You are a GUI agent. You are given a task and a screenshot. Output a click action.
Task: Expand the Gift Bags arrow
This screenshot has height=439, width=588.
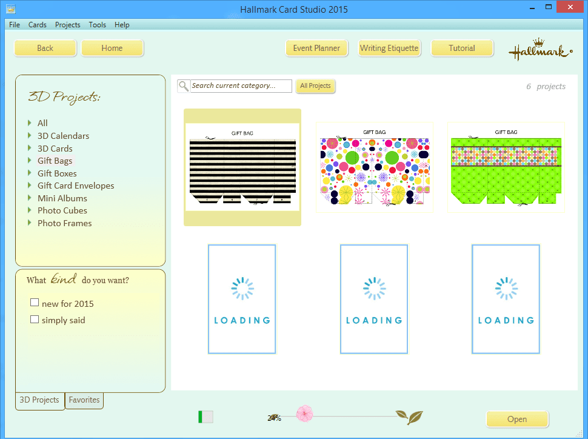pyautogui.click(x=30, y=160)
